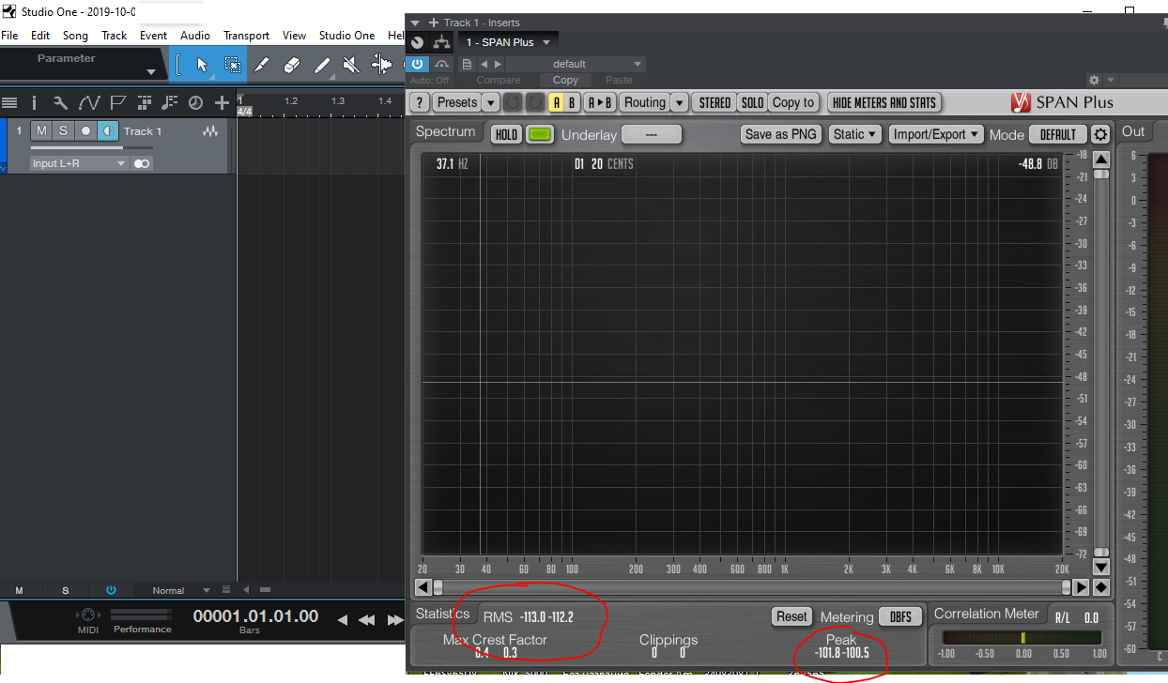
Task: Click SPAN undo circular arrow icon
Action: coord(513,102)
